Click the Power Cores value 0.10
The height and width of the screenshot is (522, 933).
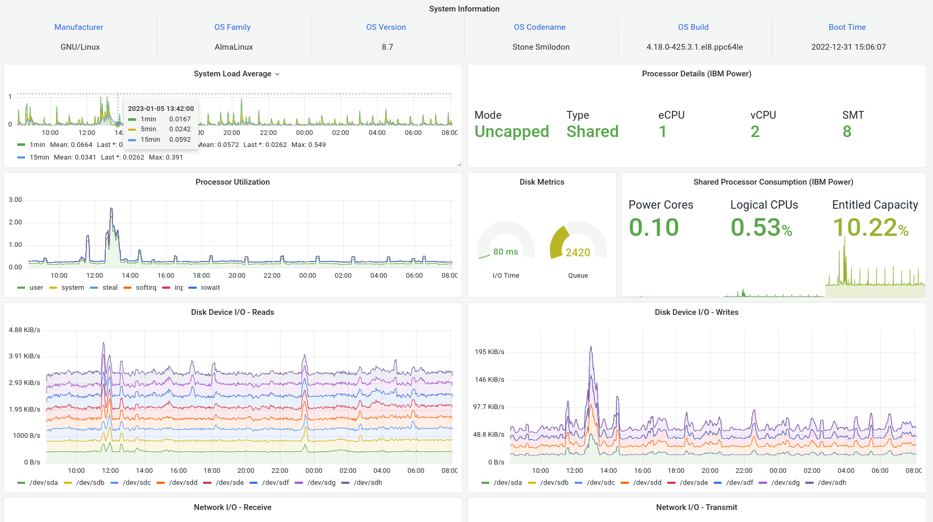pos(654,228)
